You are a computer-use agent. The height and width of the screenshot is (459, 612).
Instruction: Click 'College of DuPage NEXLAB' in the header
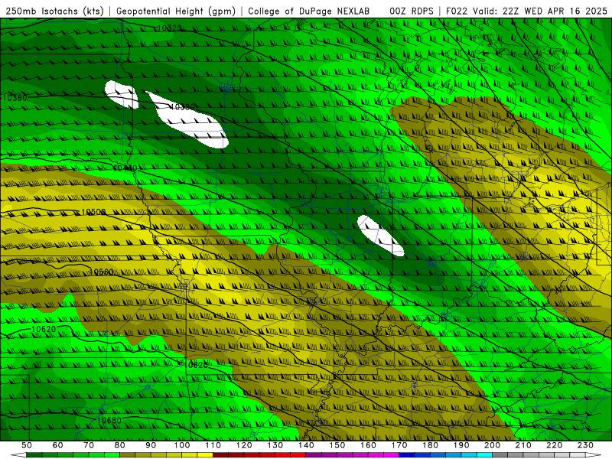click(309, 11)
